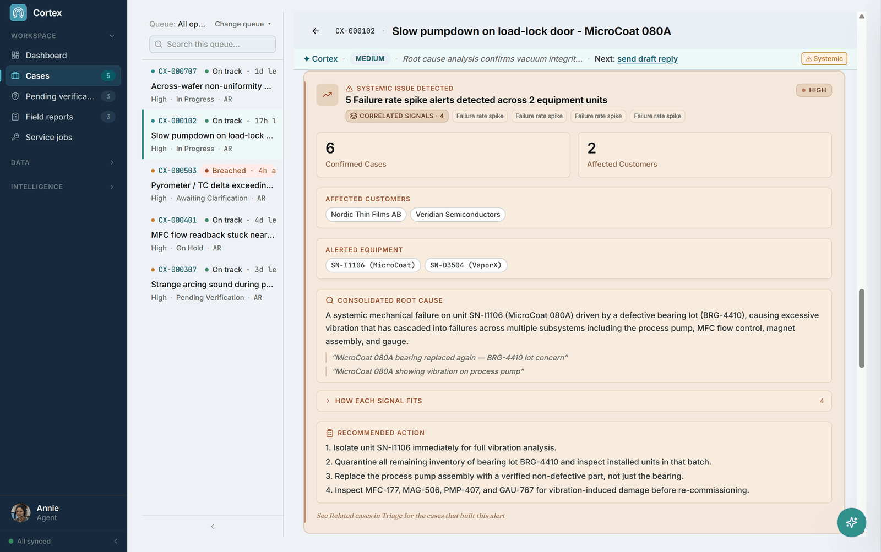Click the Cortex logo icon

click(18, 13)
